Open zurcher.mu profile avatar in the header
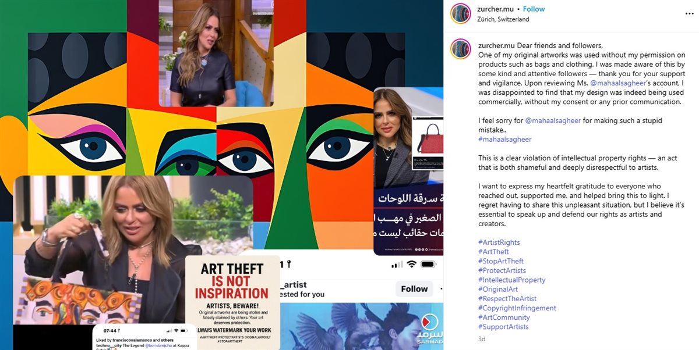Screen dimensions: 699x350 (x=460, y=14)
